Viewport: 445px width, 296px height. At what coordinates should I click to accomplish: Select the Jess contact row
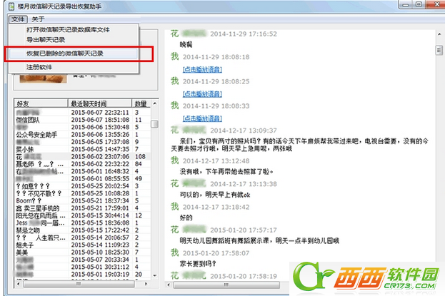[82, 223]
